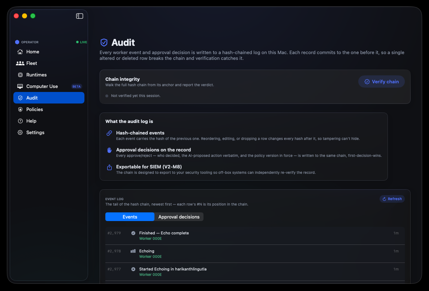Click the 'Chain integrity' heading

pyautogui.click(x=123, y=79)
